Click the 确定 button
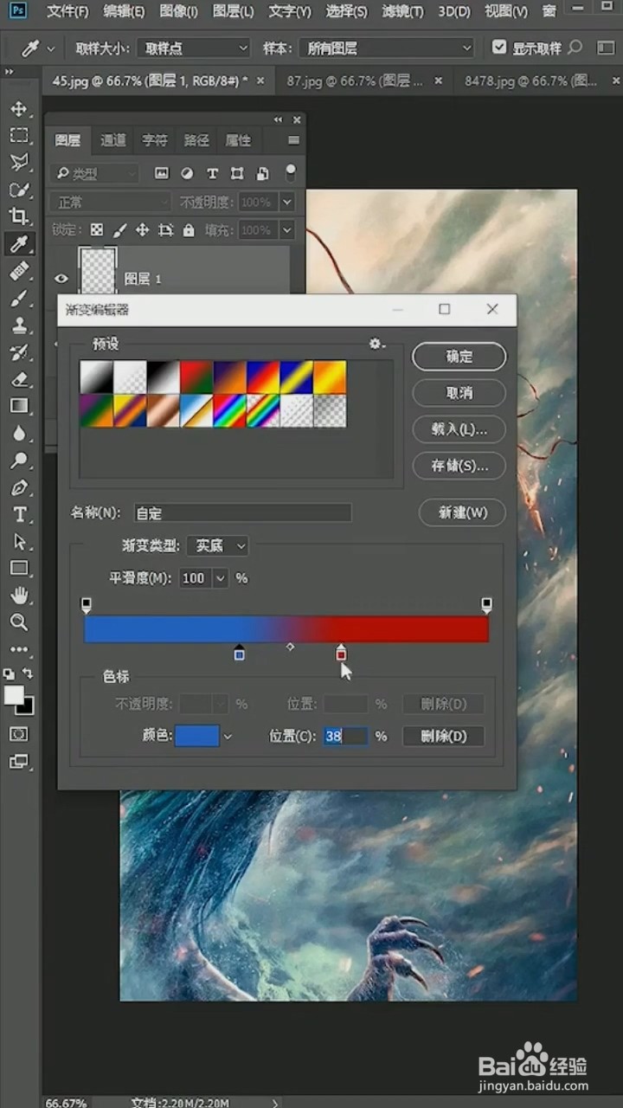This screenshot has width=623, height=1108. click(x=459, y=357)
